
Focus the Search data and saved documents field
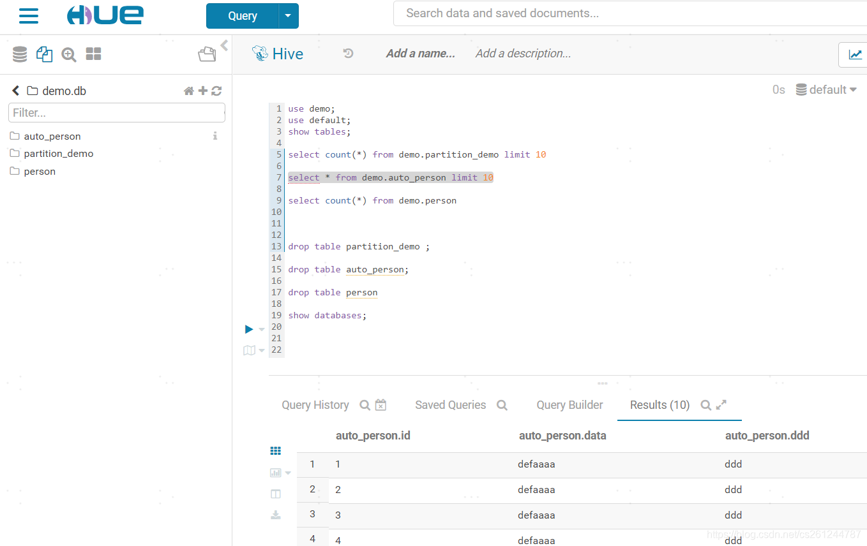click(x=630, y=13)
